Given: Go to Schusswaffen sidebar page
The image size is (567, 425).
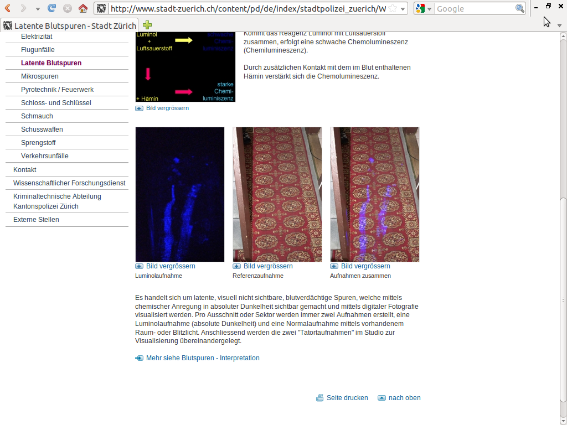Looking at the screenshot, I should point(42,129).
